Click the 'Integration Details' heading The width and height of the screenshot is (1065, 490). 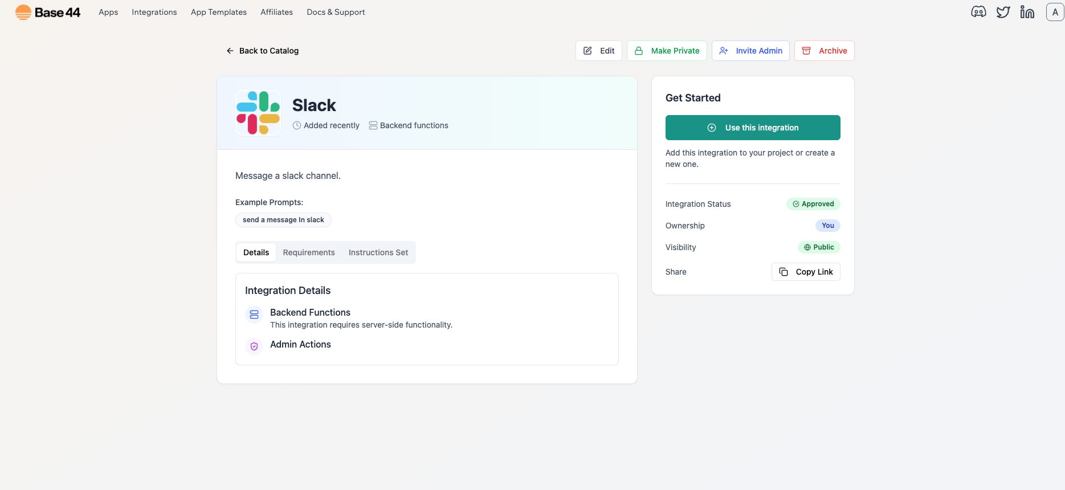(x=288, y=291)
